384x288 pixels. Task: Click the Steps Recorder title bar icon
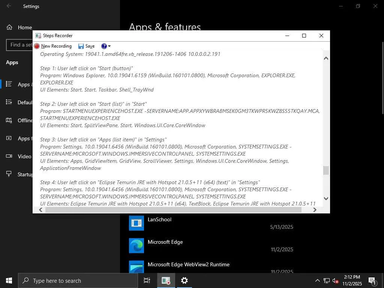[38, 36]
